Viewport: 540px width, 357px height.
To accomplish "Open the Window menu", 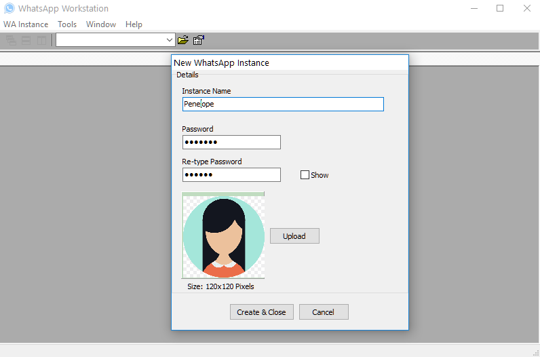I will tap(101, 24).
